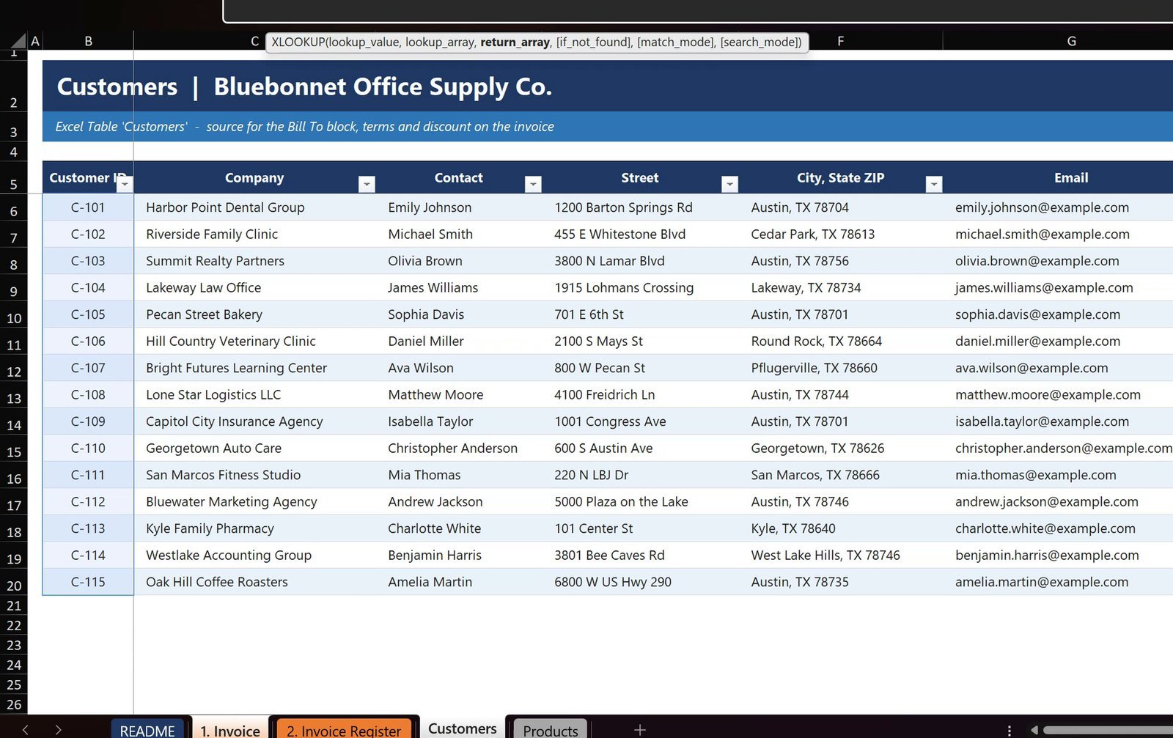
Task: Select column B header
Action: click(88, 41)
